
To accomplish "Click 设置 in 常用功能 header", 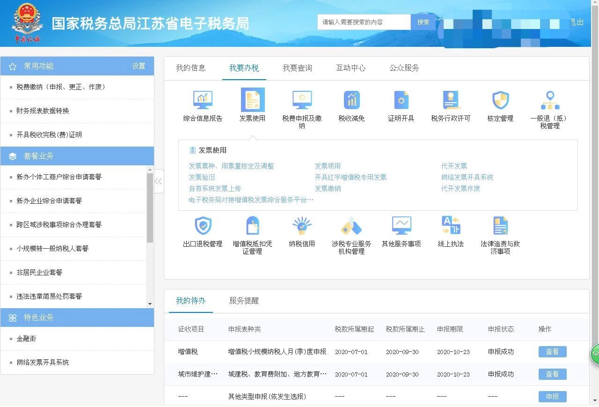I will coord(139,66).
